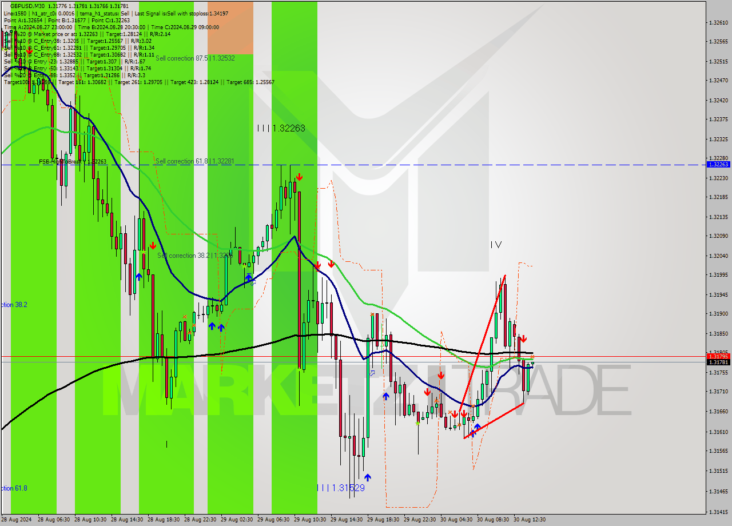Click the 1.31415 price axis label
Viewport: 732px width, 526px height.
coord(718,512)
